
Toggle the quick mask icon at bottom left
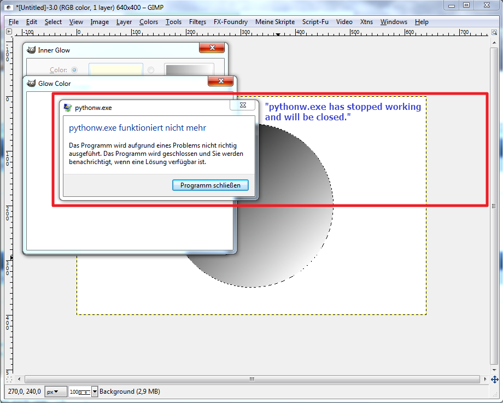tap(9, 379)
